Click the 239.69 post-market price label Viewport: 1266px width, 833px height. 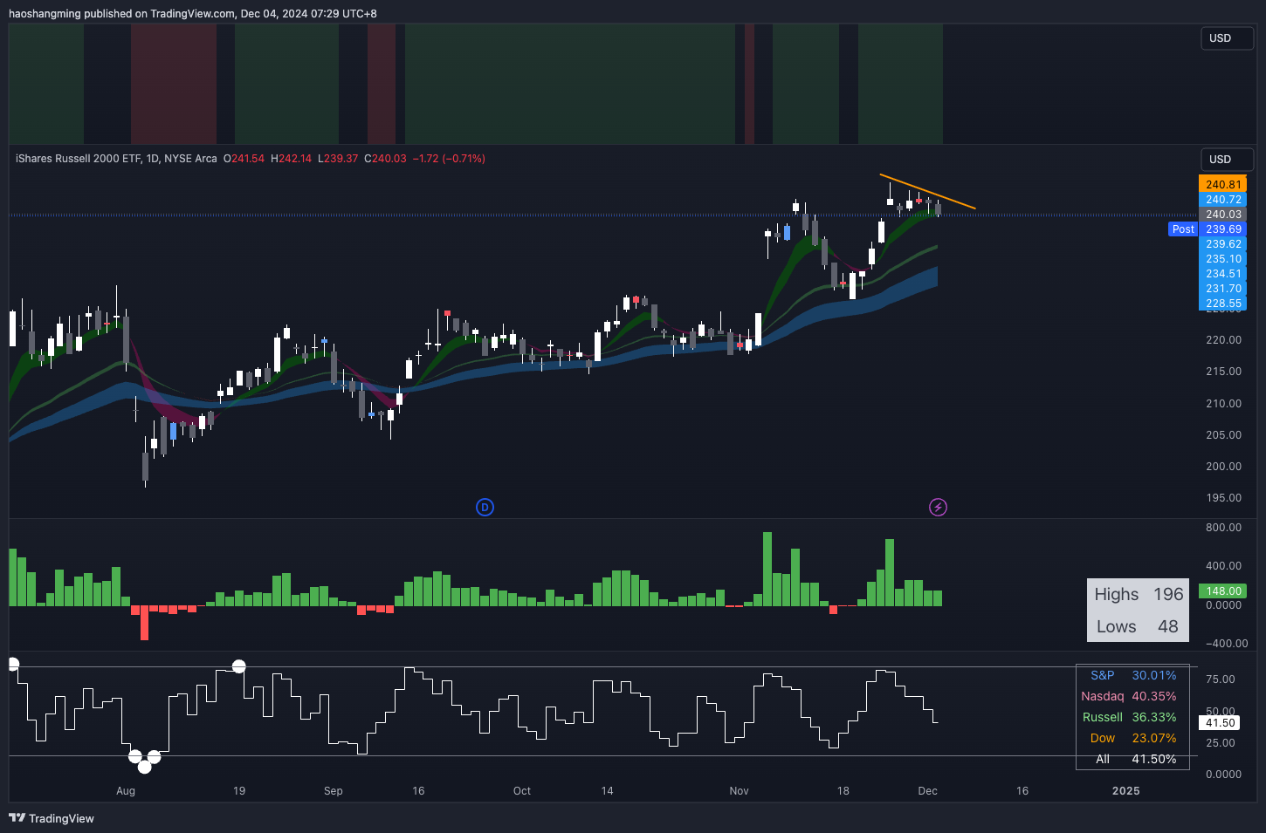click(1223, 229)
